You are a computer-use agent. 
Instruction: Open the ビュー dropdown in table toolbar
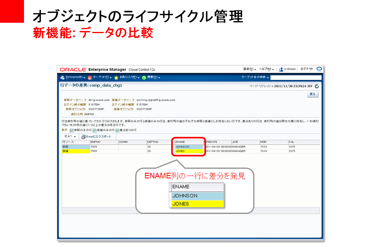coord(70,136)
